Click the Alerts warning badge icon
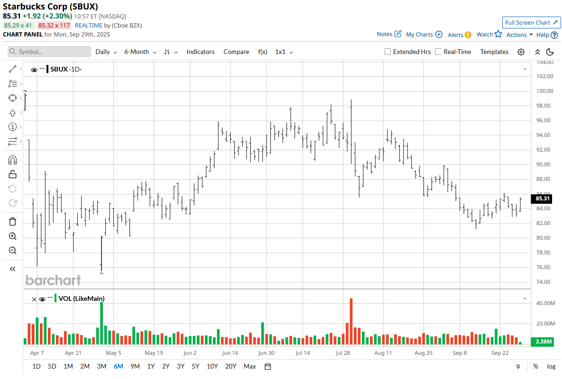The width and height of the screenshot is (562, 379). (x=468, y=35)
